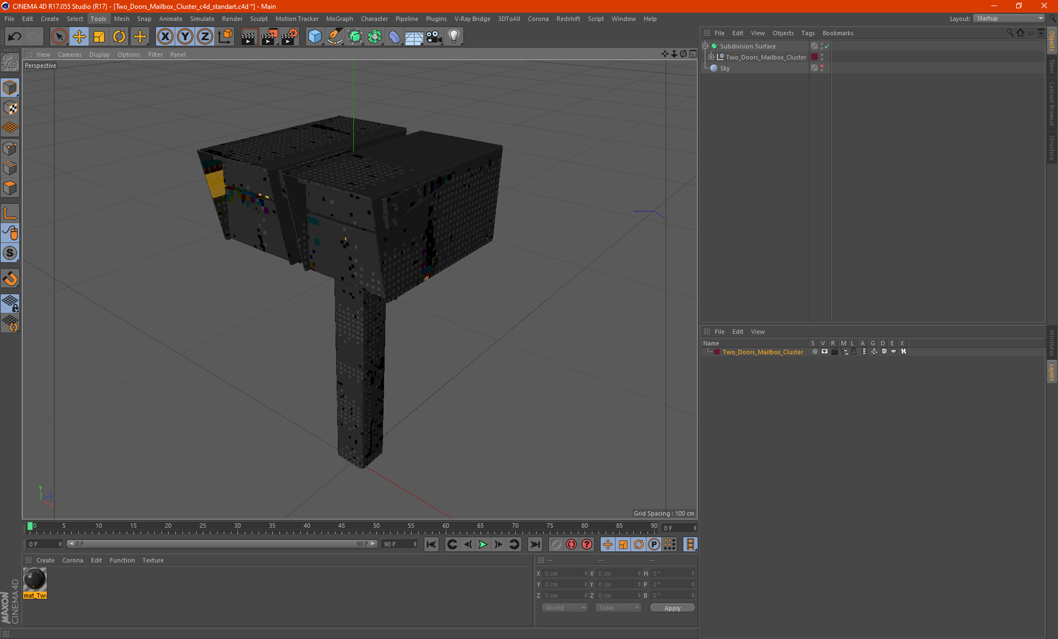Toggle Autokeying button
1058x639 pixels.
571,544
